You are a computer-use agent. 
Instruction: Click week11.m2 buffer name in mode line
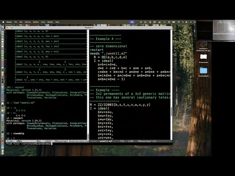click(106, 141)
